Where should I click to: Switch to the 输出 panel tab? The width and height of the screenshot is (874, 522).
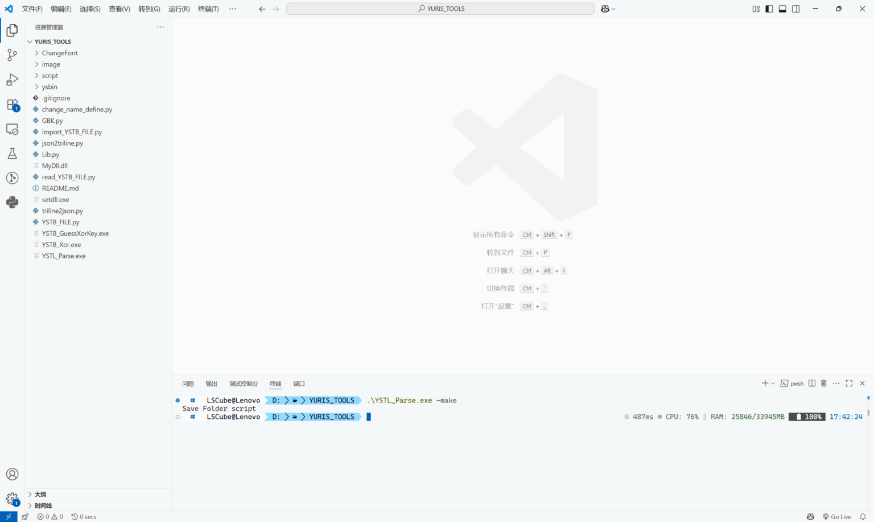[x=211, y=384]
